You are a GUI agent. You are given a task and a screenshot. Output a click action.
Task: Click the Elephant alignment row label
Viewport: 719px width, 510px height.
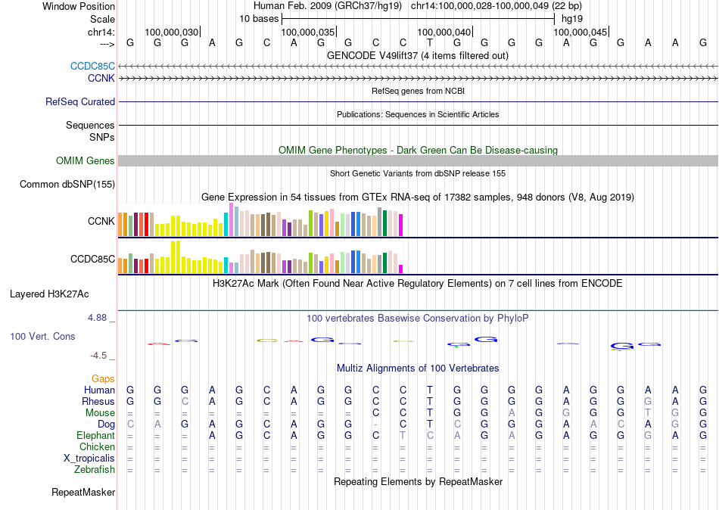96,436
